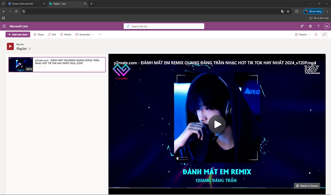Favorite the Playlist list with star
331x195 pixels.
30,49
